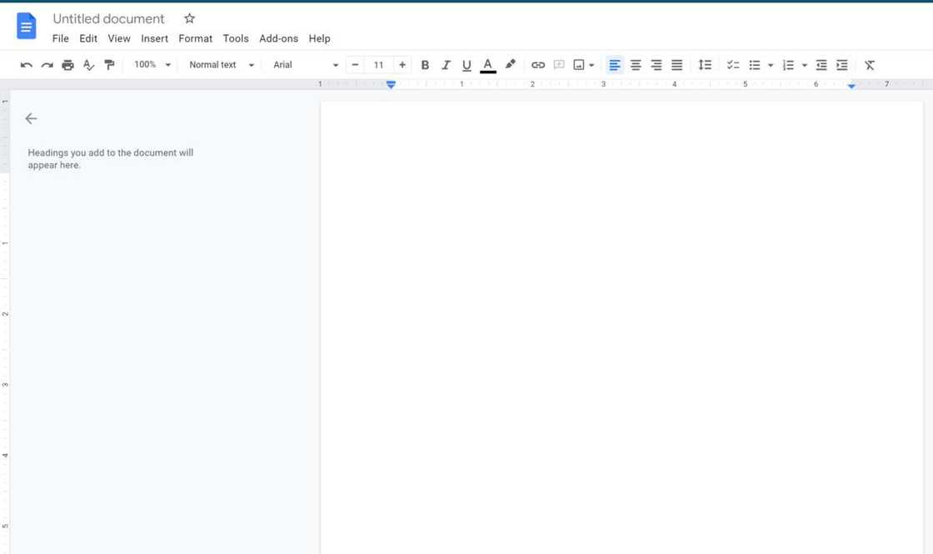
Task: Open the text color picker
Action: (x=488, y=65)
